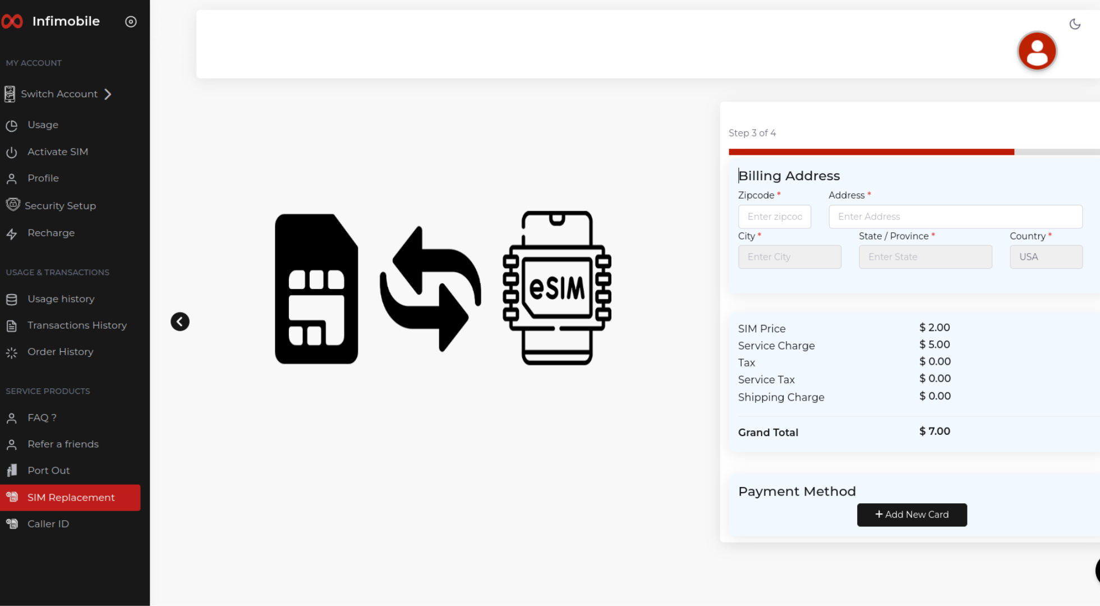Image resolution: width=1100 pixels, height=606 pixels.
Task: Focus the Enter zipcode field
Action: pyautogui.click(x=774, y=217)
